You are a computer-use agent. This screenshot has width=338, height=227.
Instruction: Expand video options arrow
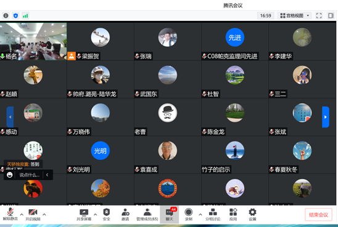click(x=44, y=214)
